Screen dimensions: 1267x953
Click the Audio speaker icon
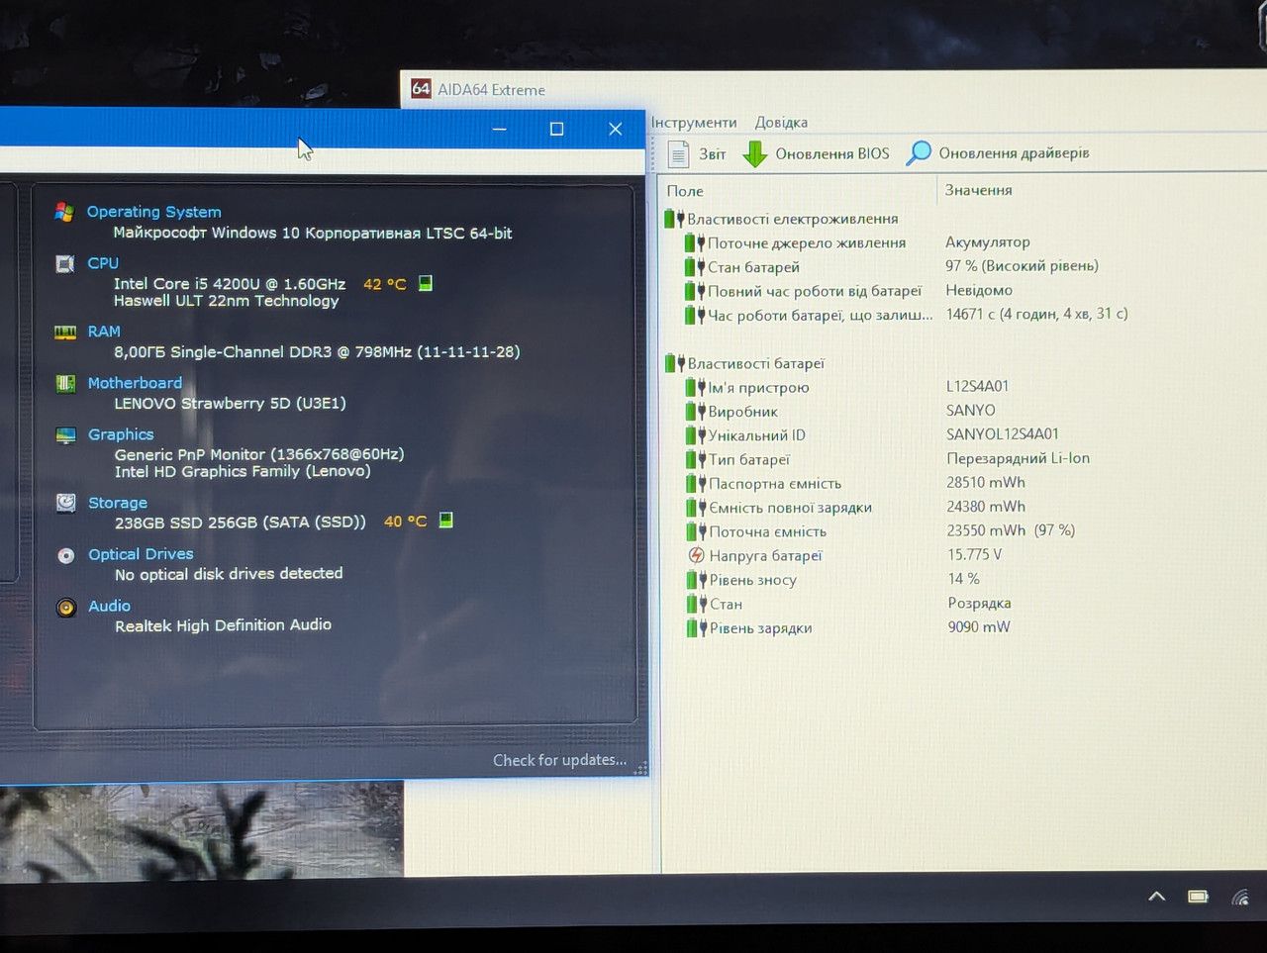point(66,607)
